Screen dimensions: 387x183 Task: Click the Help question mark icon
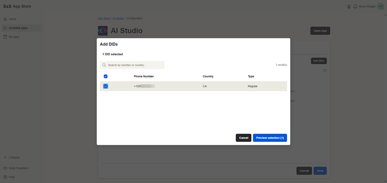coord(5,177)
